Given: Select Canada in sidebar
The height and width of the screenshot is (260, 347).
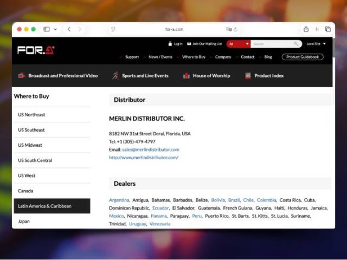Looking at the screenshot, I should point(52,191).
